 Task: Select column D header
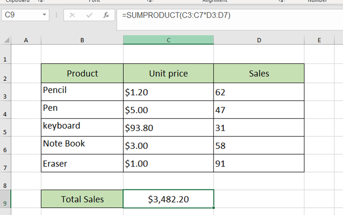coord(259,40)
